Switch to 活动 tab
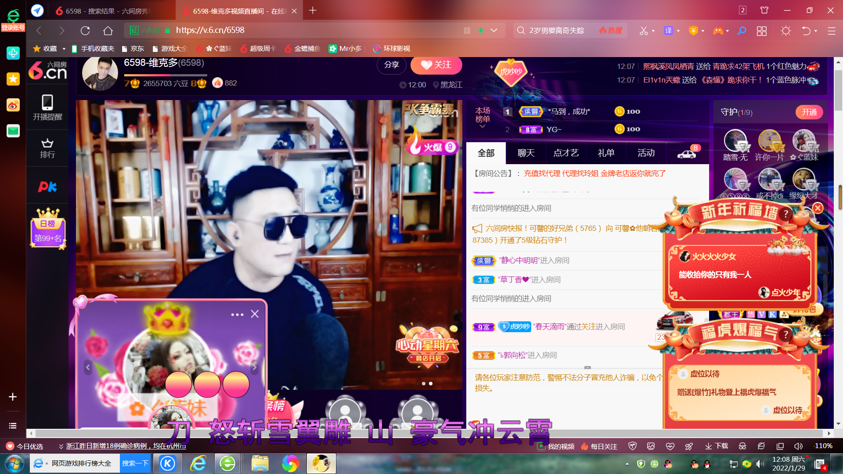This screenshot has height=474, width=843. pos(646,153)
